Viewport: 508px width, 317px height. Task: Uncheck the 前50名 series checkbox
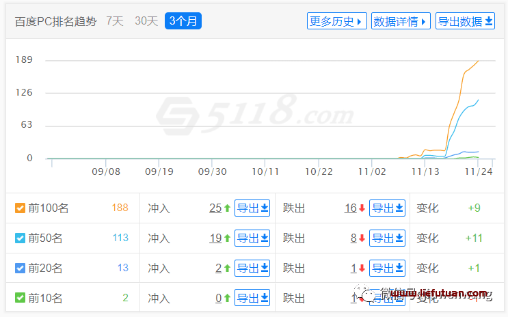pos(20,238)
